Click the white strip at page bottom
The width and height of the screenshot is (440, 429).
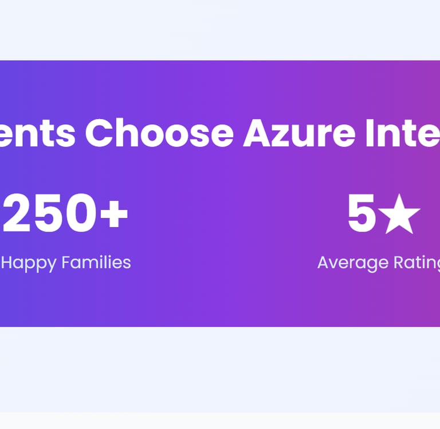coord(220,421)
